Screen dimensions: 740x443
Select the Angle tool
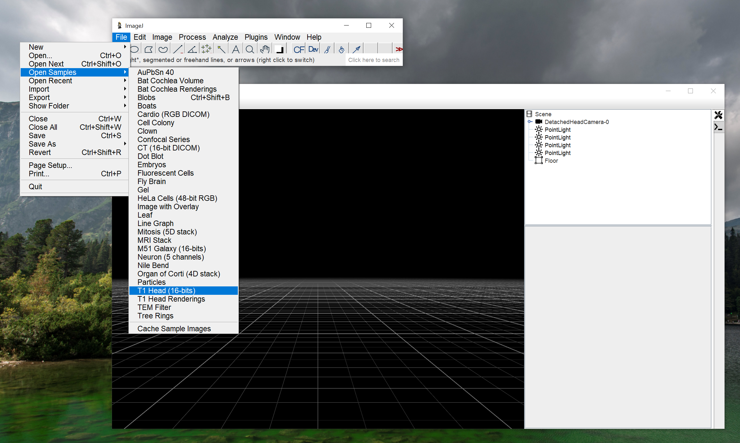tap(192, 49)
